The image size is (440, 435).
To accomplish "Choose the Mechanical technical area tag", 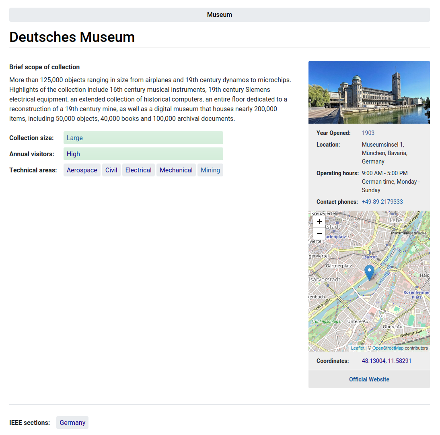I will click(176, 170).
